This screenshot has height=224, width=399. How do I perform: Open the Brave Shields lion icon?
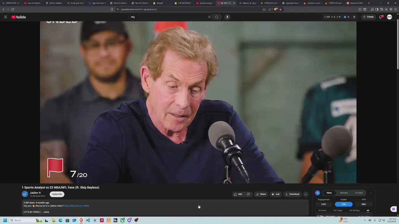pyautogui.click(x=276, y=9)
